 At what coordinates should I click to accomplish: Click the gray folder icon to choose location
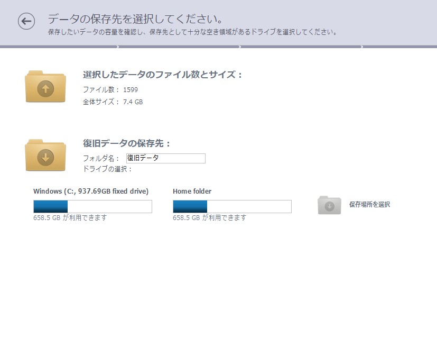pyautogui.click(x=329, y=205)
